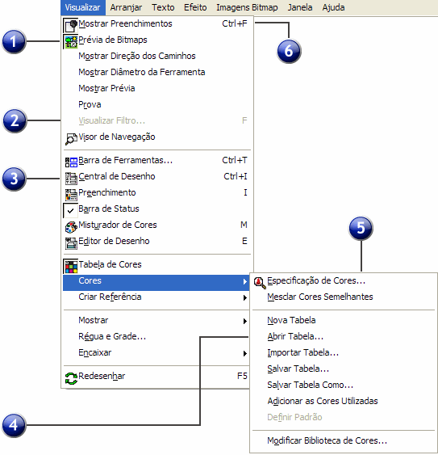Viewport: 438px width, 455px height.
Task: Click the Redesenhar green arrows icon
Action: pos(71,377)
